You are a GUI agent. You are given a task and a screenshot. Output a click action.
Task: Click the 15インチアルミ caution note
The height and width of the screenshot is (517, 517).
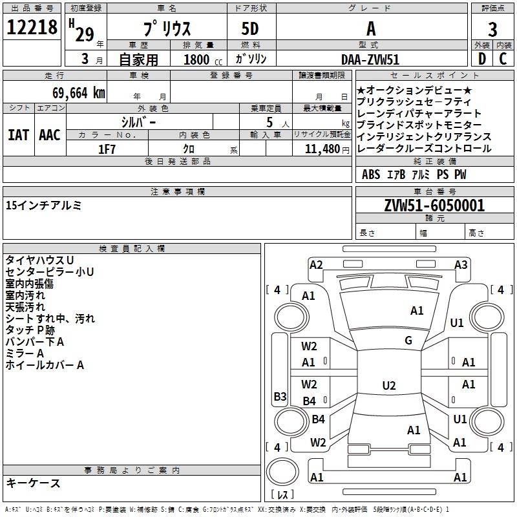[x=44, y=206]
